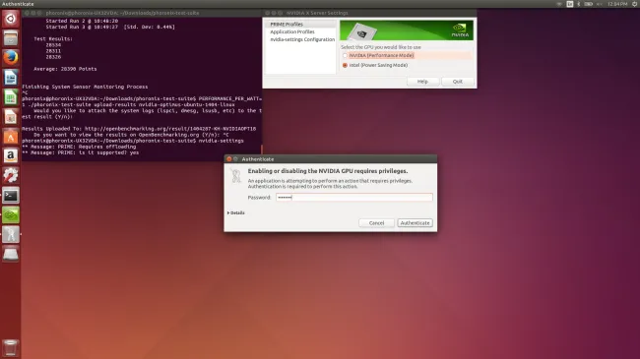Open the removable drive dock icon
The width and height of the screenshot is (640, 359).
coord(11,254)
